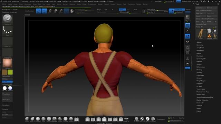
Task: Activate the Edit mode button
Action: [39, 11]
